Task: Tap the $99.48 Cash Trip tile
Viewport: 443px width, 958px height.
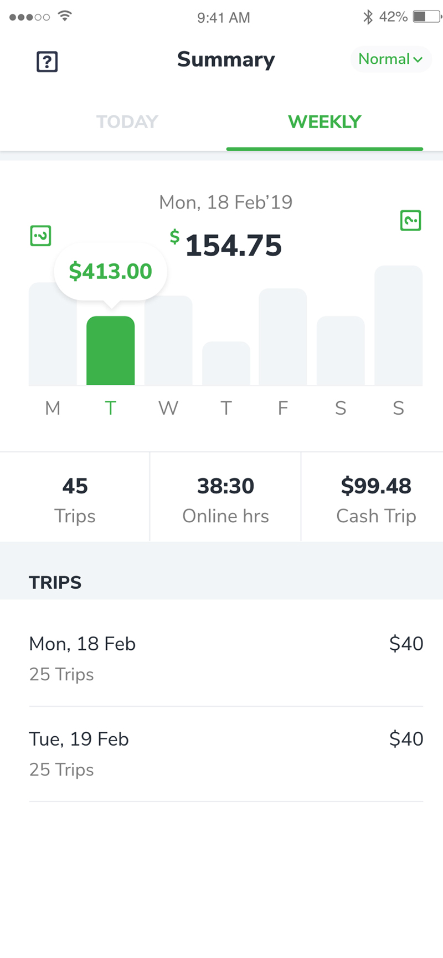Action: 376,497
